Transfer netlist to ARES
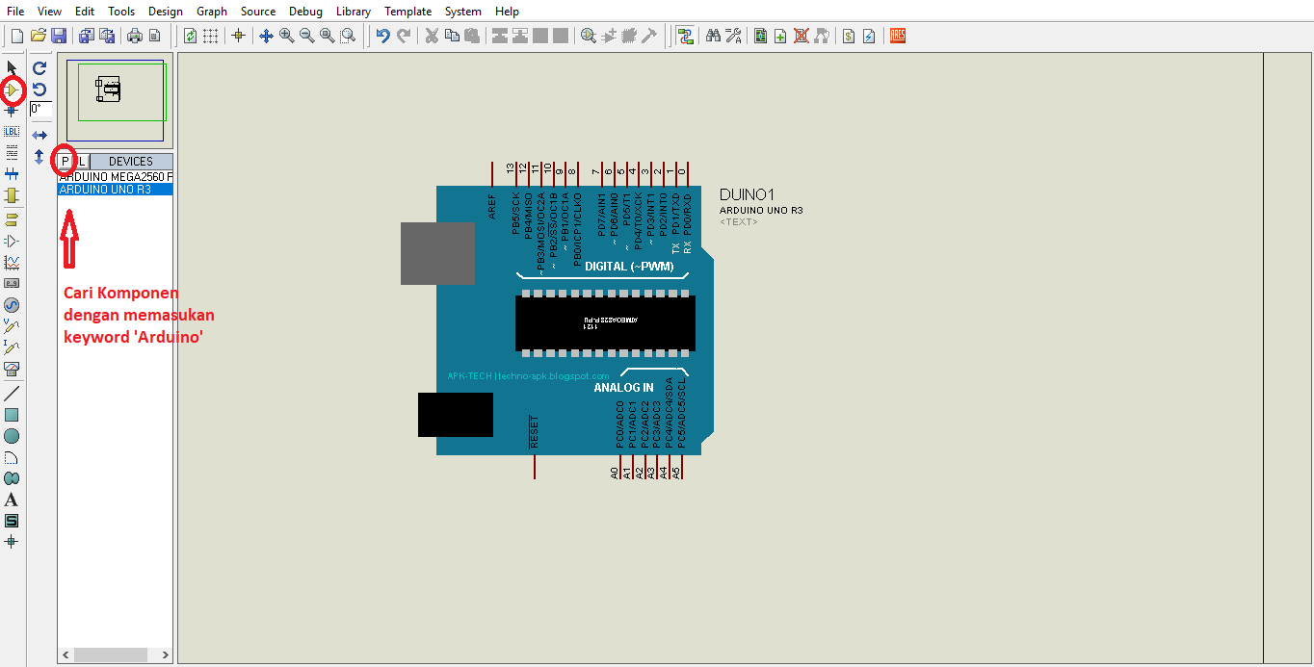The height and width of the screenshot is (667, 1314). click(x=897, y=36)
